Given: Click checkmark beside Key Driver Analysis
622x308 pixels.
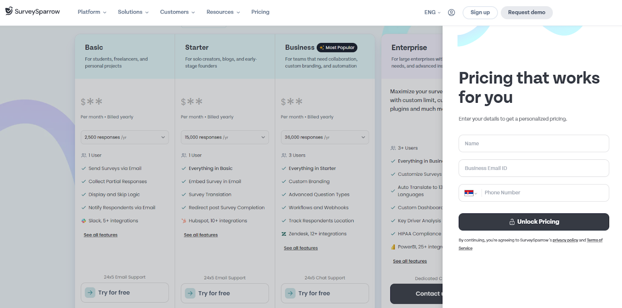Looking at the screenshot, I should tap(393, 221).
